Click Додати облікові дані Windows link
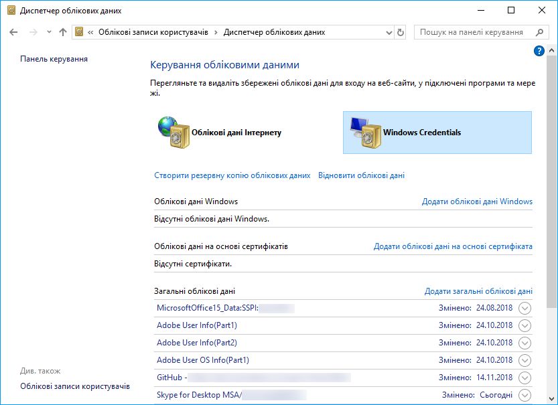The image size is (558, 405). tap(477, 201)
